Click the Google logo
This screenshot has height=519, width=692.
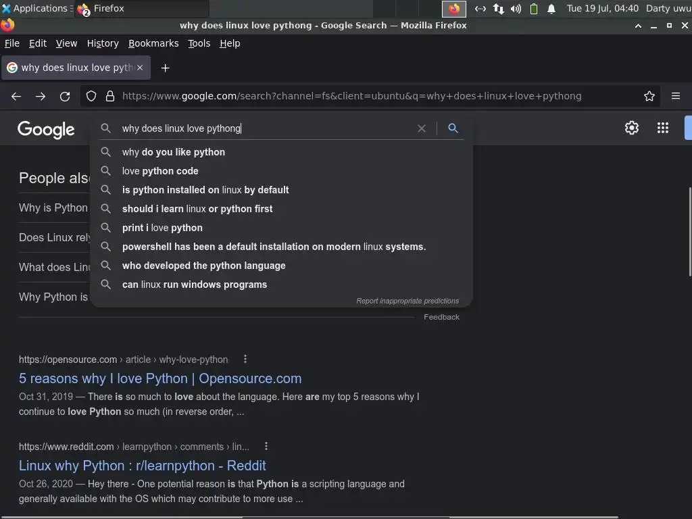46,129
